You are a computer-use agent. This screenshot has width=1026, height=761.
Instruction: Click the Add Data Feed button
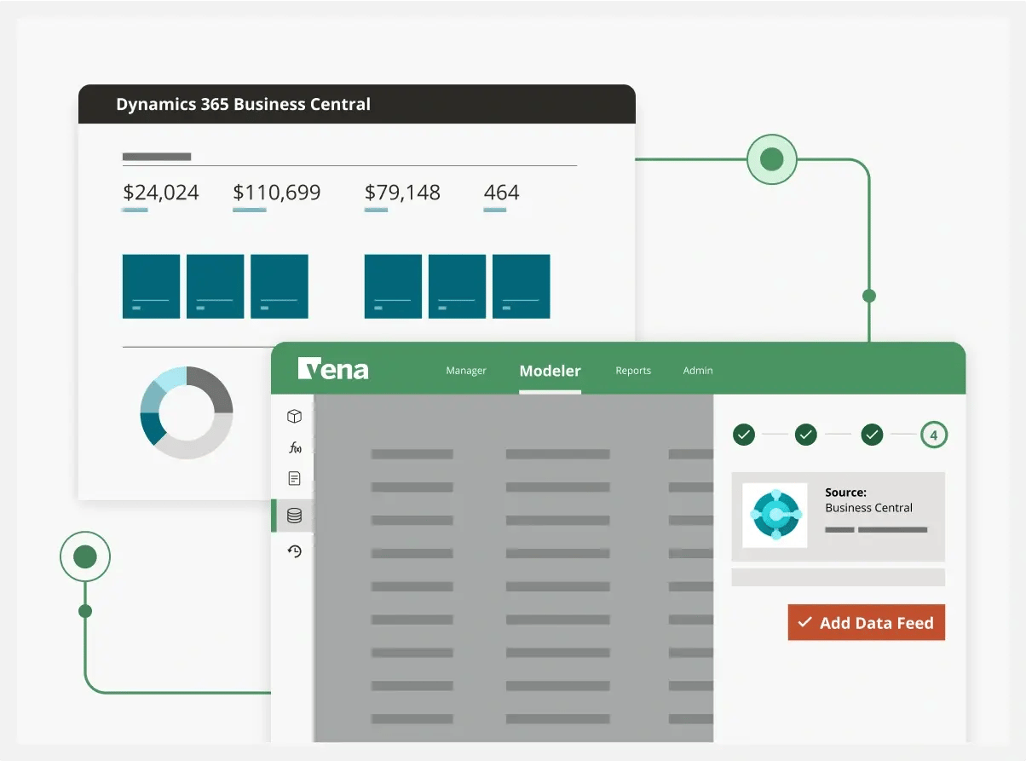point(866,622)
